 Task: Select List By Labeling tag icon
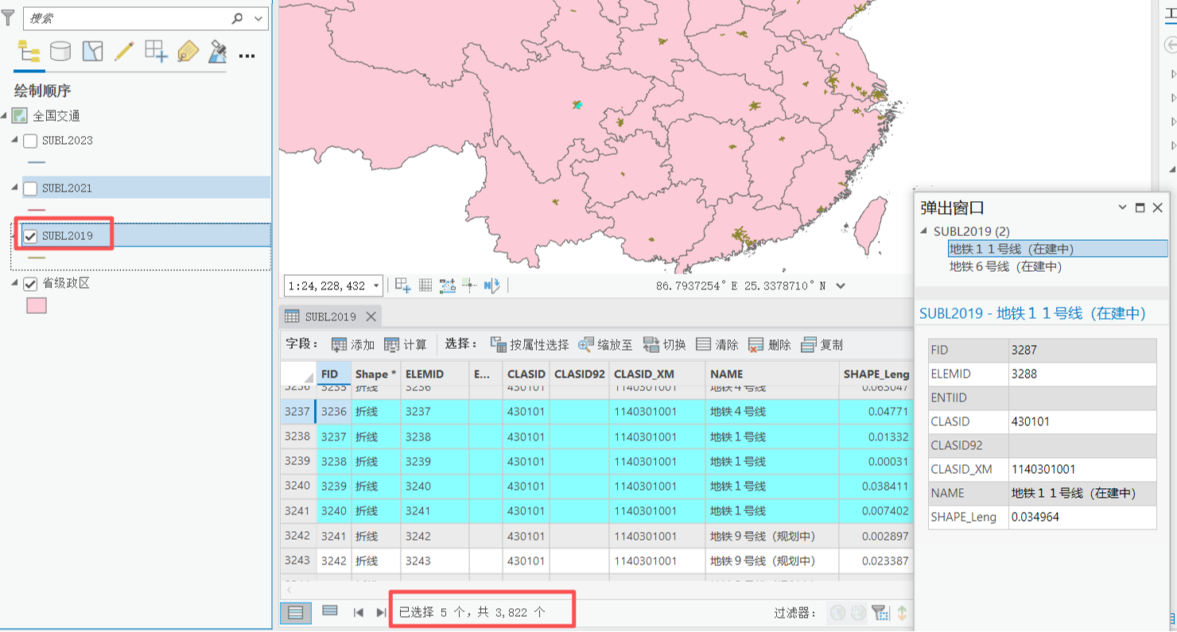[188, 52]
